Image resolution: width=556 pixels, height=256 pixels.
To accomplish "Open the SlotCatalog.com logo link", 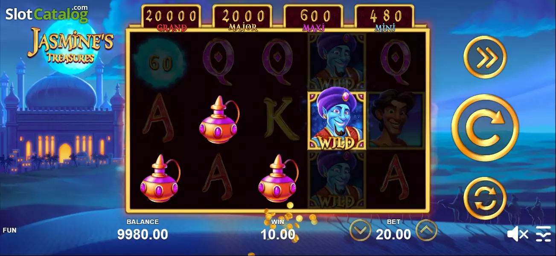I will click(x=47, y=14).
